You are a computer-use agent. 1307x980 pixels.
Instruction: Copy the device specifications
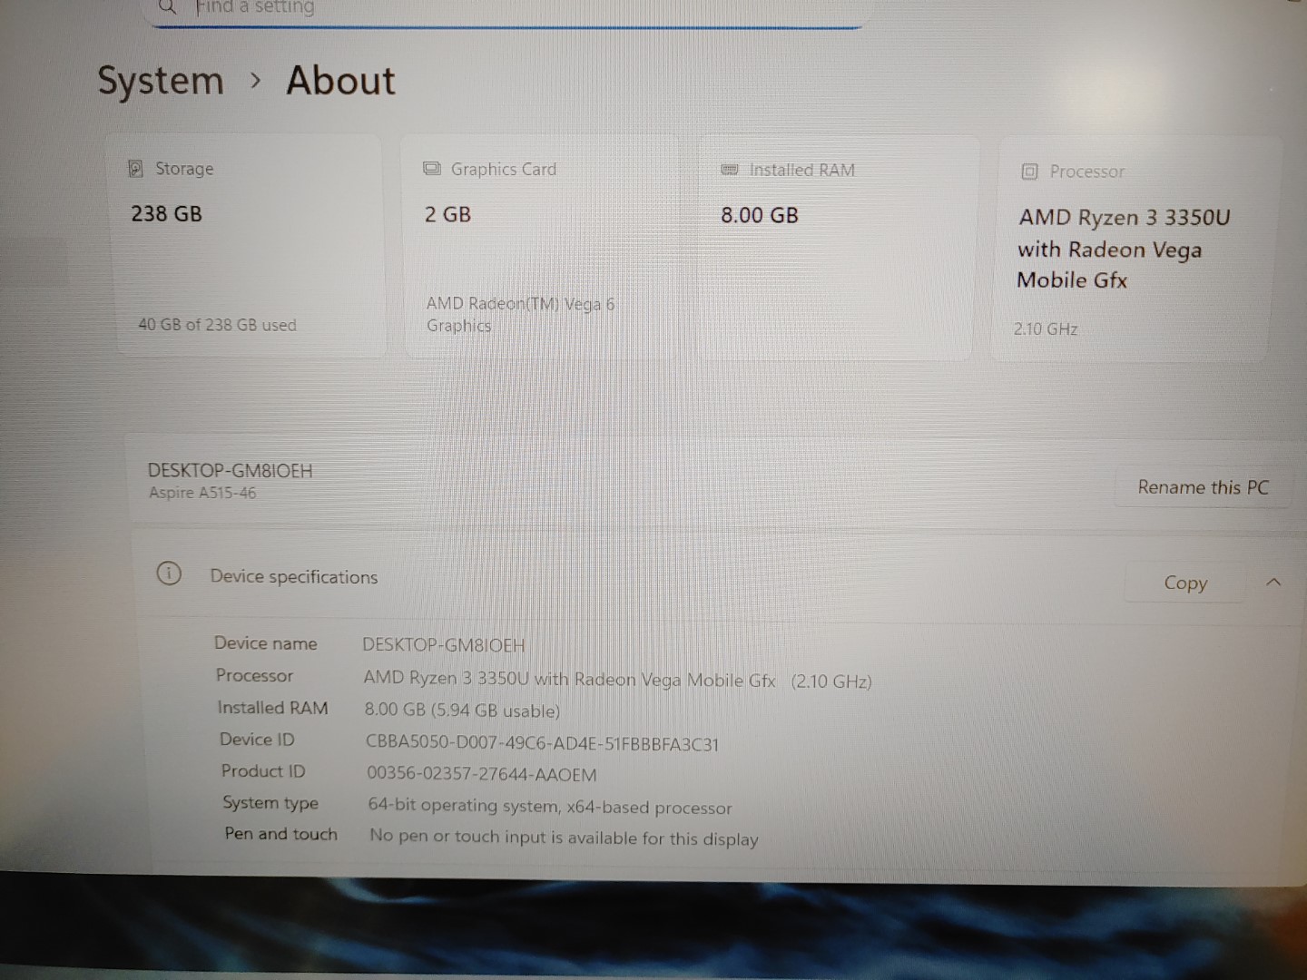coord(1184,583)
